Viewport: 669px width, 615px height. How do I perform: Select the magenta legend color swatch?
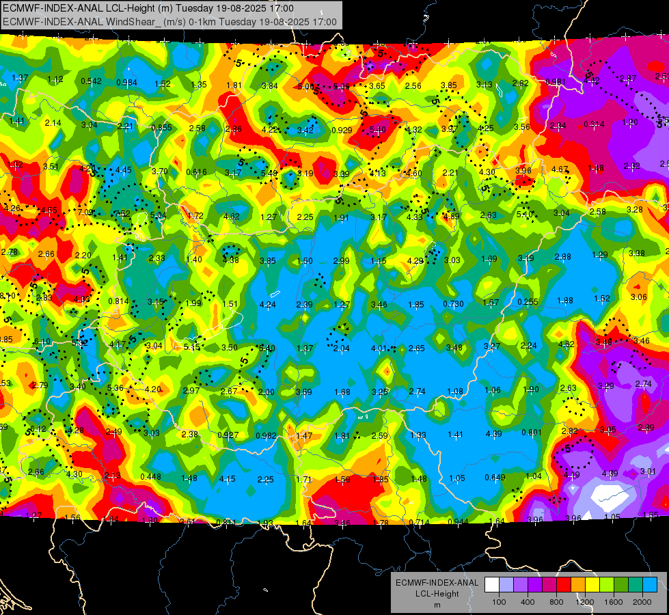[x=549, y=585]
